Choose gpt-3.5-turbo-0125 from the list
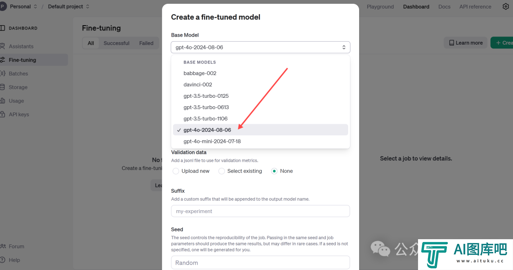The height and width of the screenshot is (270, 513). (x=260, y=96)
